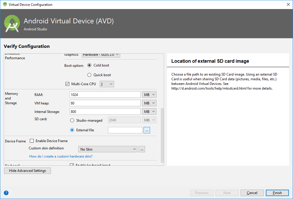Open RAM unit MB dropdown
Image resolution: width=293 pixels, height=199 pixels.
point(149,95)
